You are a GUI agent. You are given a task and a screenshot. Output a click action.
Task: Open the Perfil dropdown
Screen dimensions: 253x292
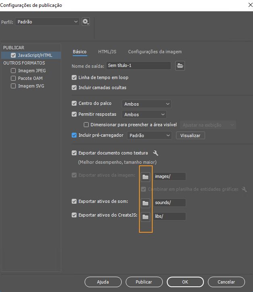(x=47, y=22)
